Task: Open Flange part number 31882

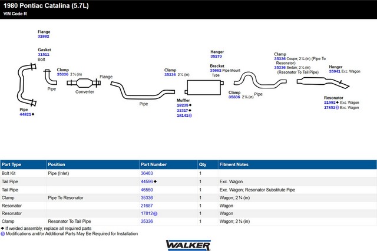Action: 43,37
